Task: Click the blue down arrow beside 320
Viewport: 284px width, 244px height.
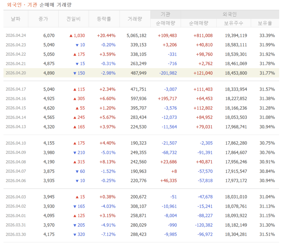Action: click(75, 235)
